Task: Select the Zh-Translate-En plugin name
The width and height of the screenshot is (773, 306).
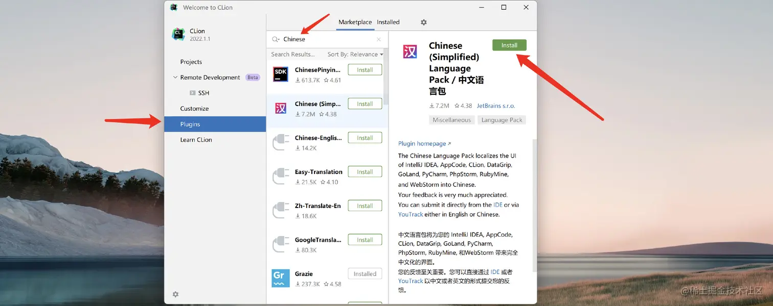Action: pos(317,206)
